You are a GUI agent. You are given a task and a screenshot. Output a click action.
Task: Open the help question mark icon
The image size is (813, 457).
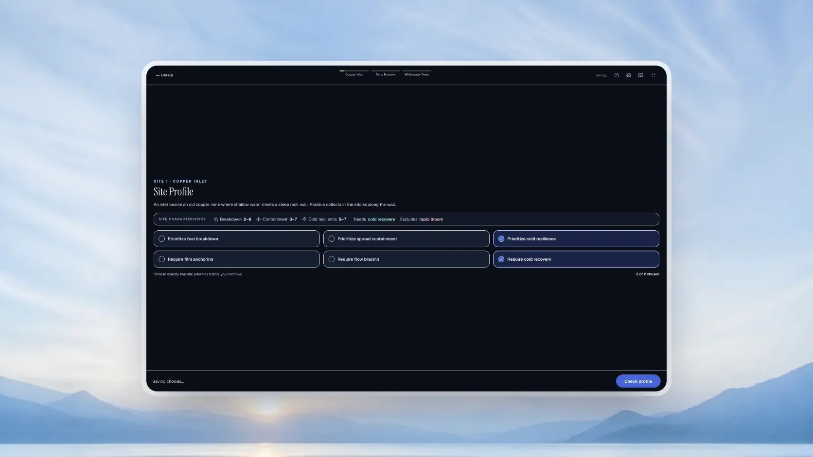pos(617,75)
